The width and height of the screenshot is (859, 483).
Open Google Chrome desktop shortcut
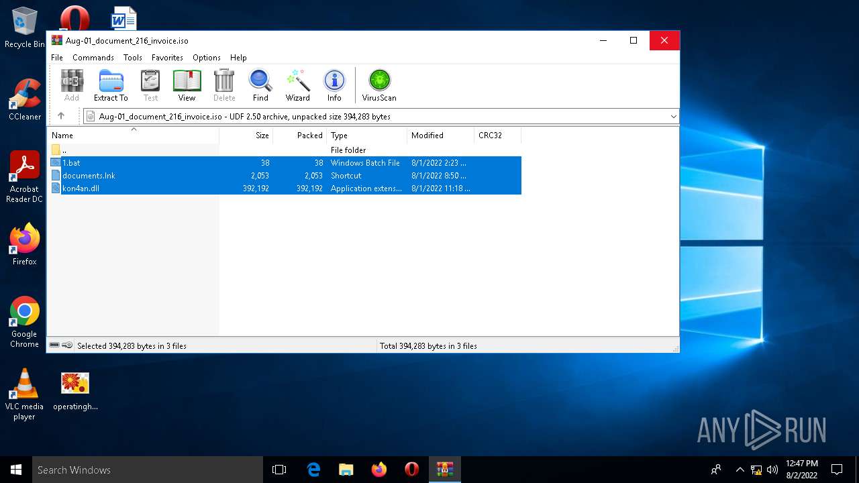tap(25, 322)
